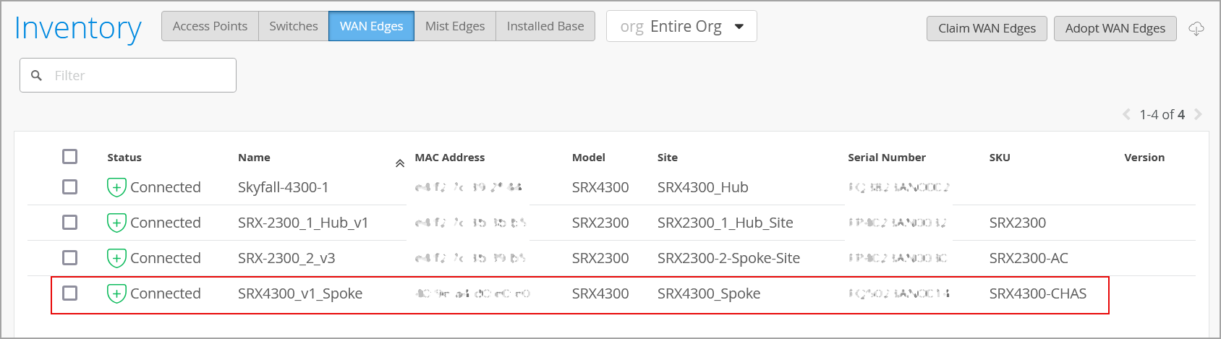1221x339 pixels.
Task: Go to next page of results arrow
Action: click(1199, 114)
